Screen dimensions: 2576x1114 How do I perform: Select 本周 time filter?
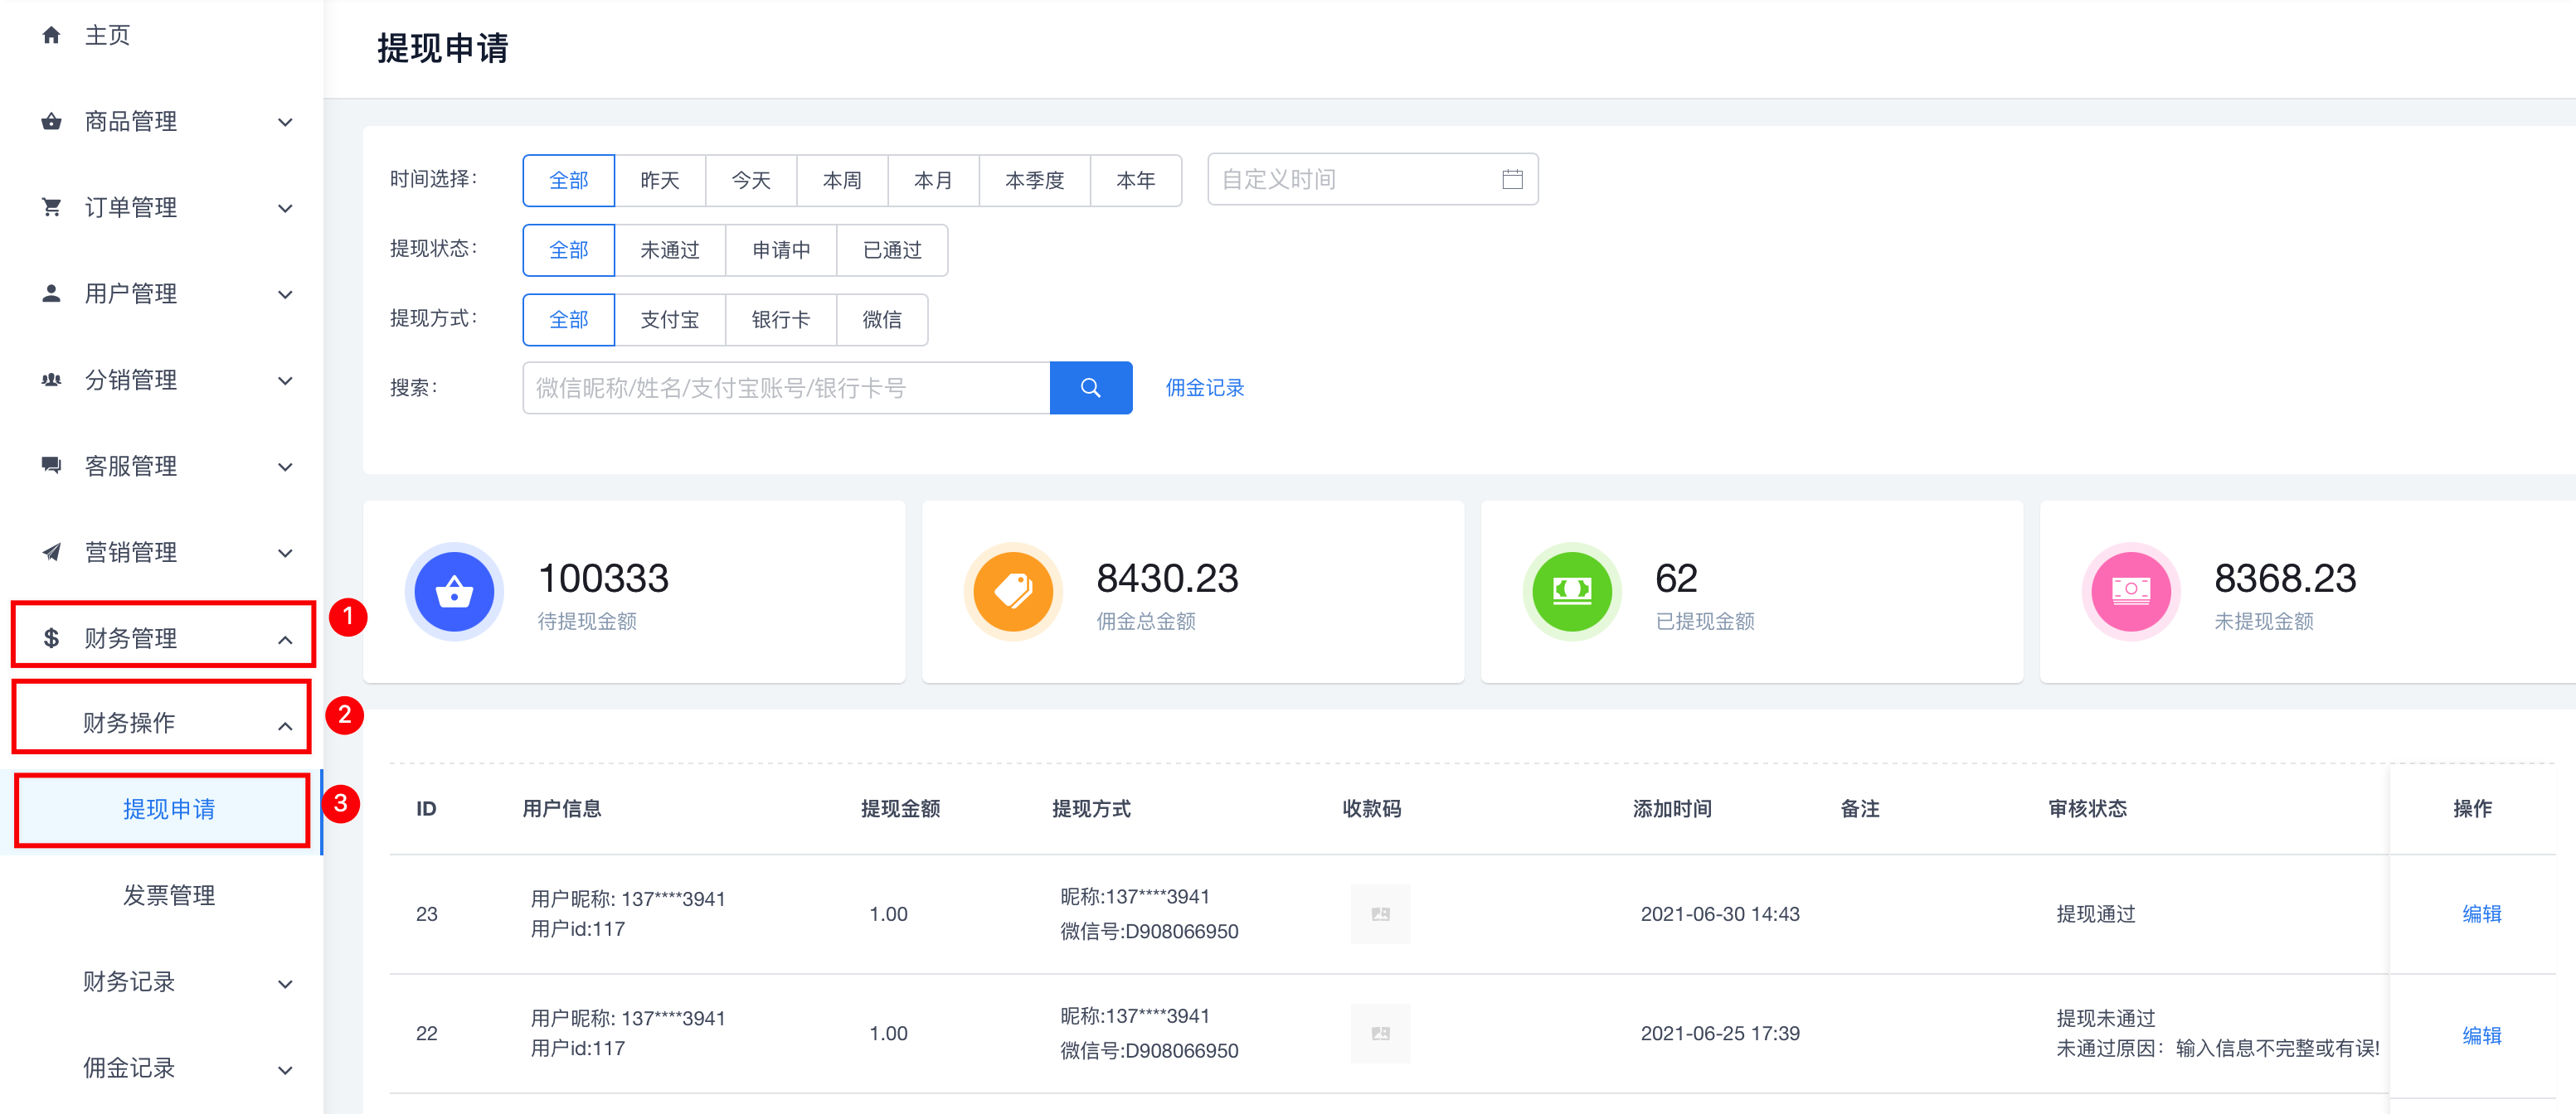point(842,181)
